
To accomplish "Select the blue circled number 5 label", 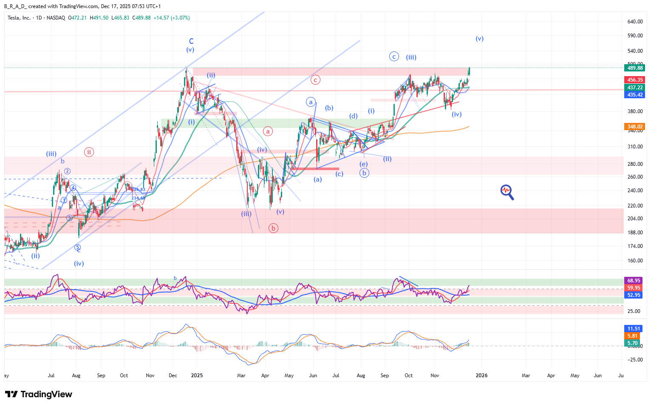I will pos(77,247).
